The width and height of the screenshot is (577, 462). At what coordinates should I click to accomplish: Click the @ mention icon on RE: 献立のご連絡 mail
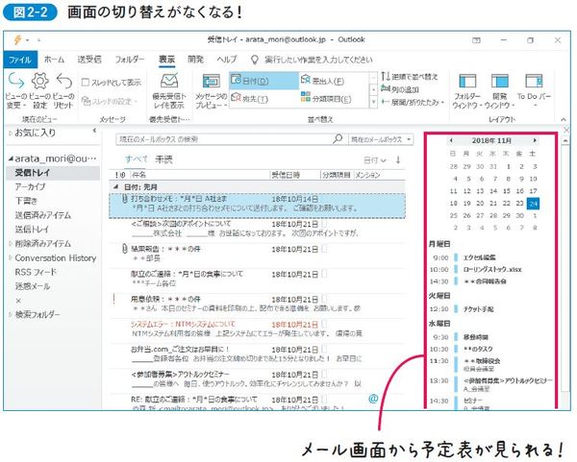click(x=373, y=398)
